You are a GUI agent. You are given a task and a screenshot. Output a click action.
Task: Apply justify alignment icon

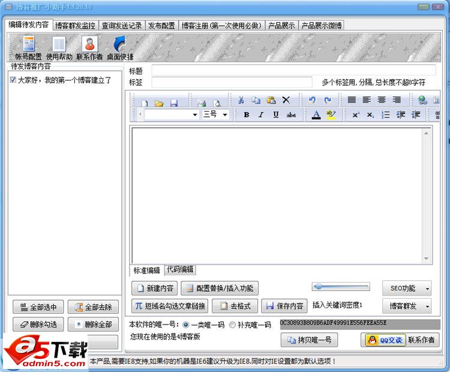coord(352,100)
